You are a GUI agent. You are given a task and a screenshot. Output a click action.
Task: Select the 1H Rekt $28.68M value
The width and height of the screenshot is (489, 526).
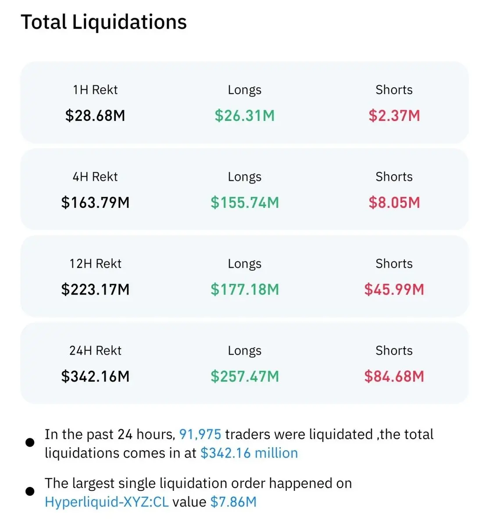pos(95,116)
